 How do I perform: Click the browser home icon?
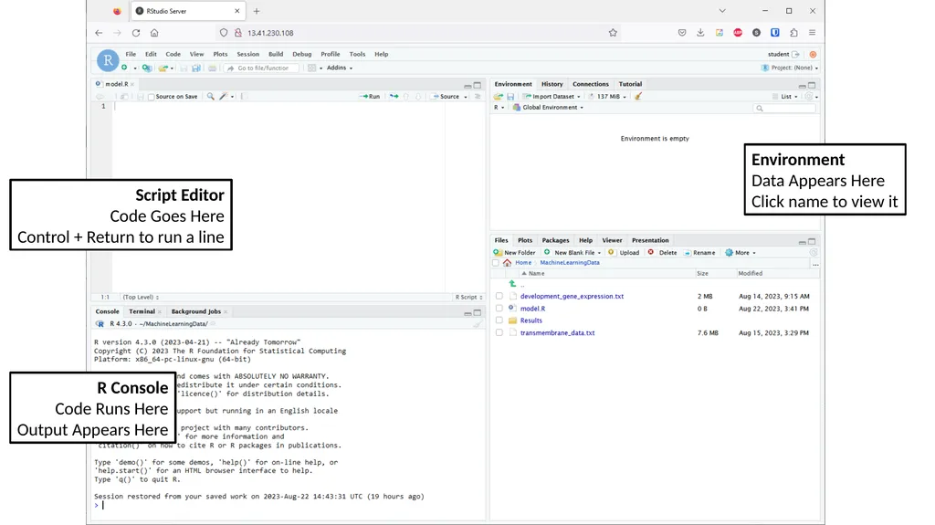(154, 33)
